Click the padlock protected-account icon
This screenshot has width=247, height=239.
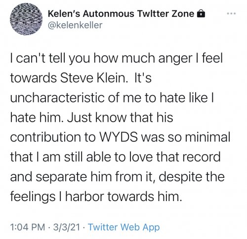coord(201,14)
